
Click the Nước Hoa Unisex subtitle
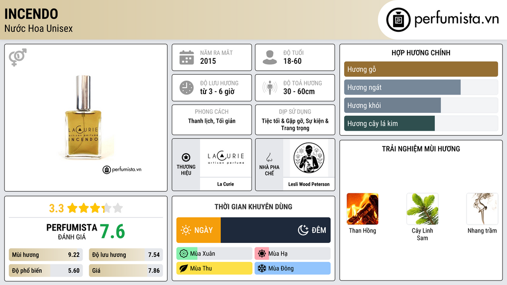click(39, 28)
